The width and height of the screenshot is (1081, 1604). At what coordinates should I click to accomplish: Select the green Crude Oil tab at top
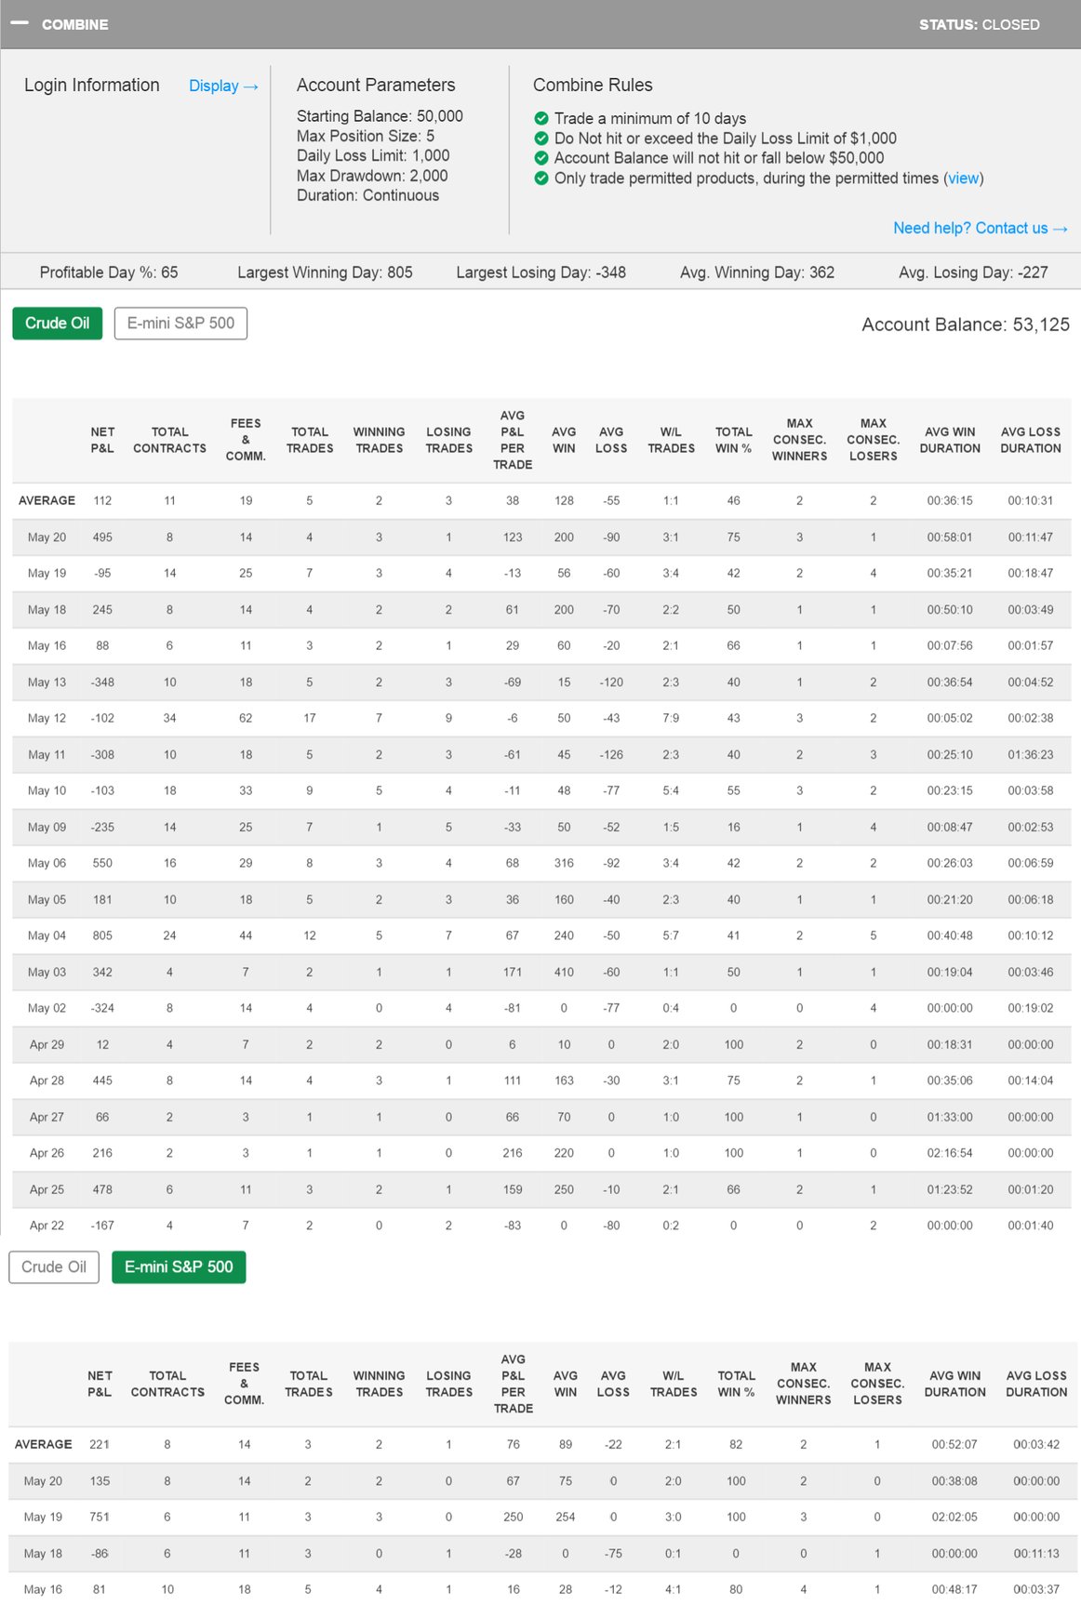coord(58,323)
